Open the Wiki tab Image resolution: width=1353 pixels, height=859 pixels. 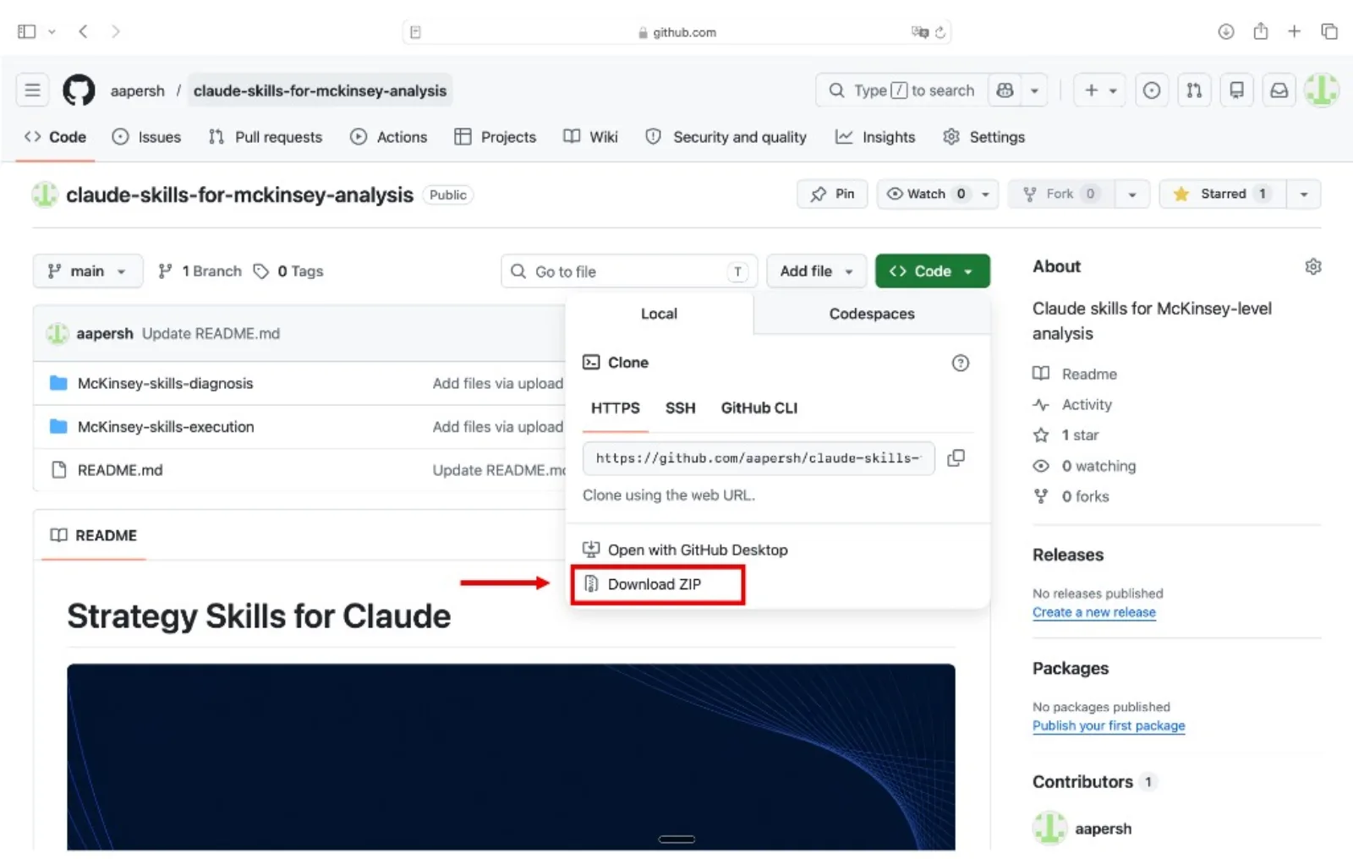pyautogui.click(x=591, y=137)
